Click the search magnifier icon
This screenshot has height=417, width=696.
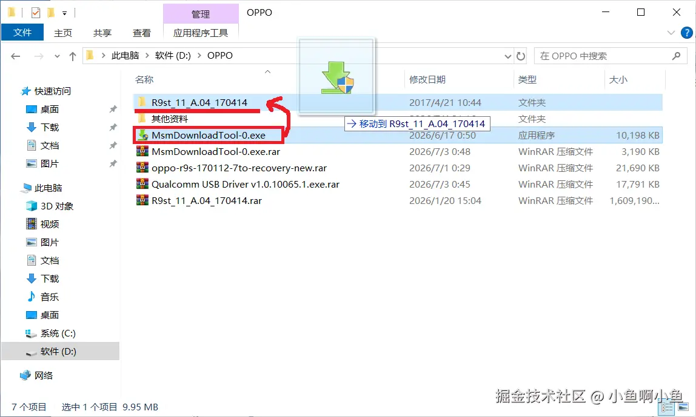click(676, 56)
